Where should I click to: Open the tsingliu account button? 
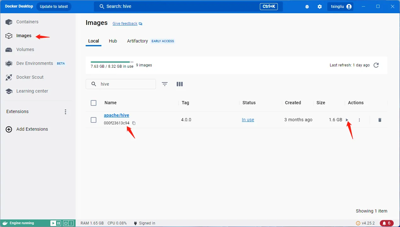coord(340,7)
